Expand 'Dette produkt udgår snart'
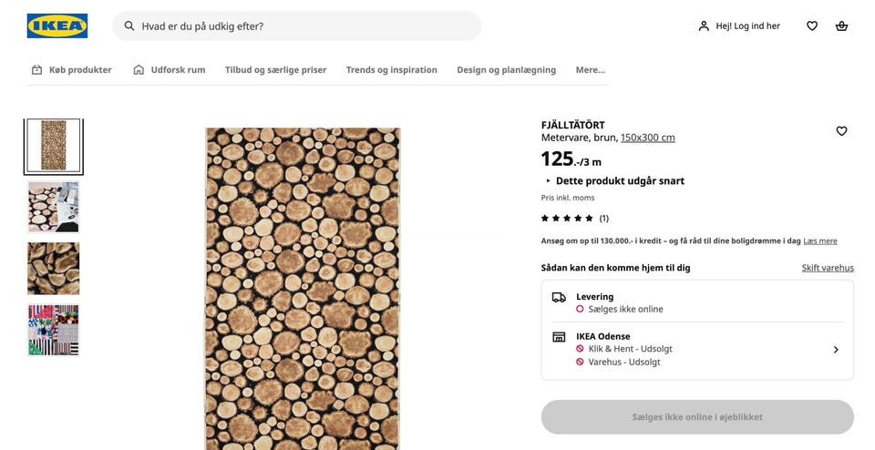This screenshot has height=450, width=875. pyautogui.click(x=613, y=180)
